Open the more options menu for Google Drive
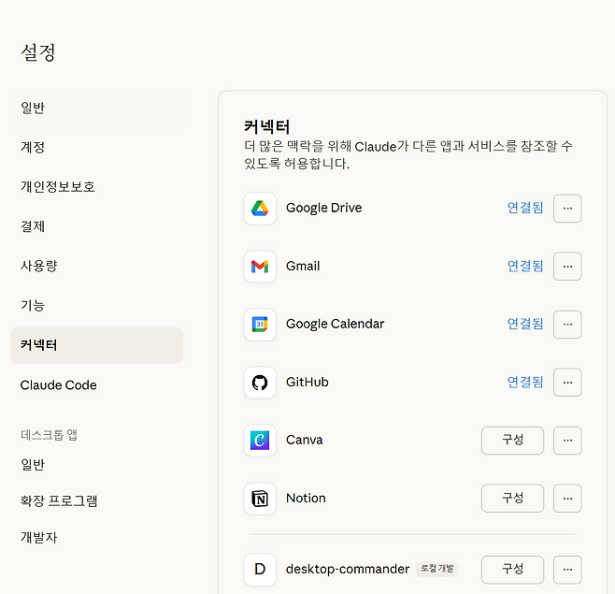This screenshot has width=615, height=594. [x=567, y=209]
